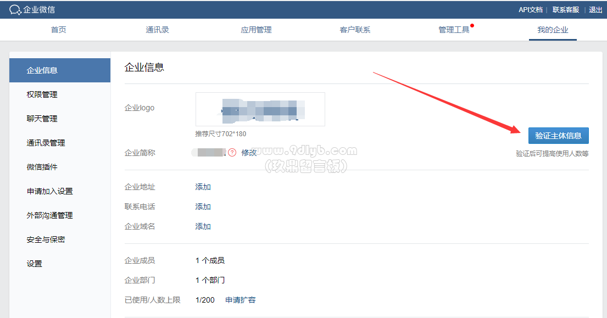
Task: Select 企业信息 in the sidebar
Action: click(60, 70)
